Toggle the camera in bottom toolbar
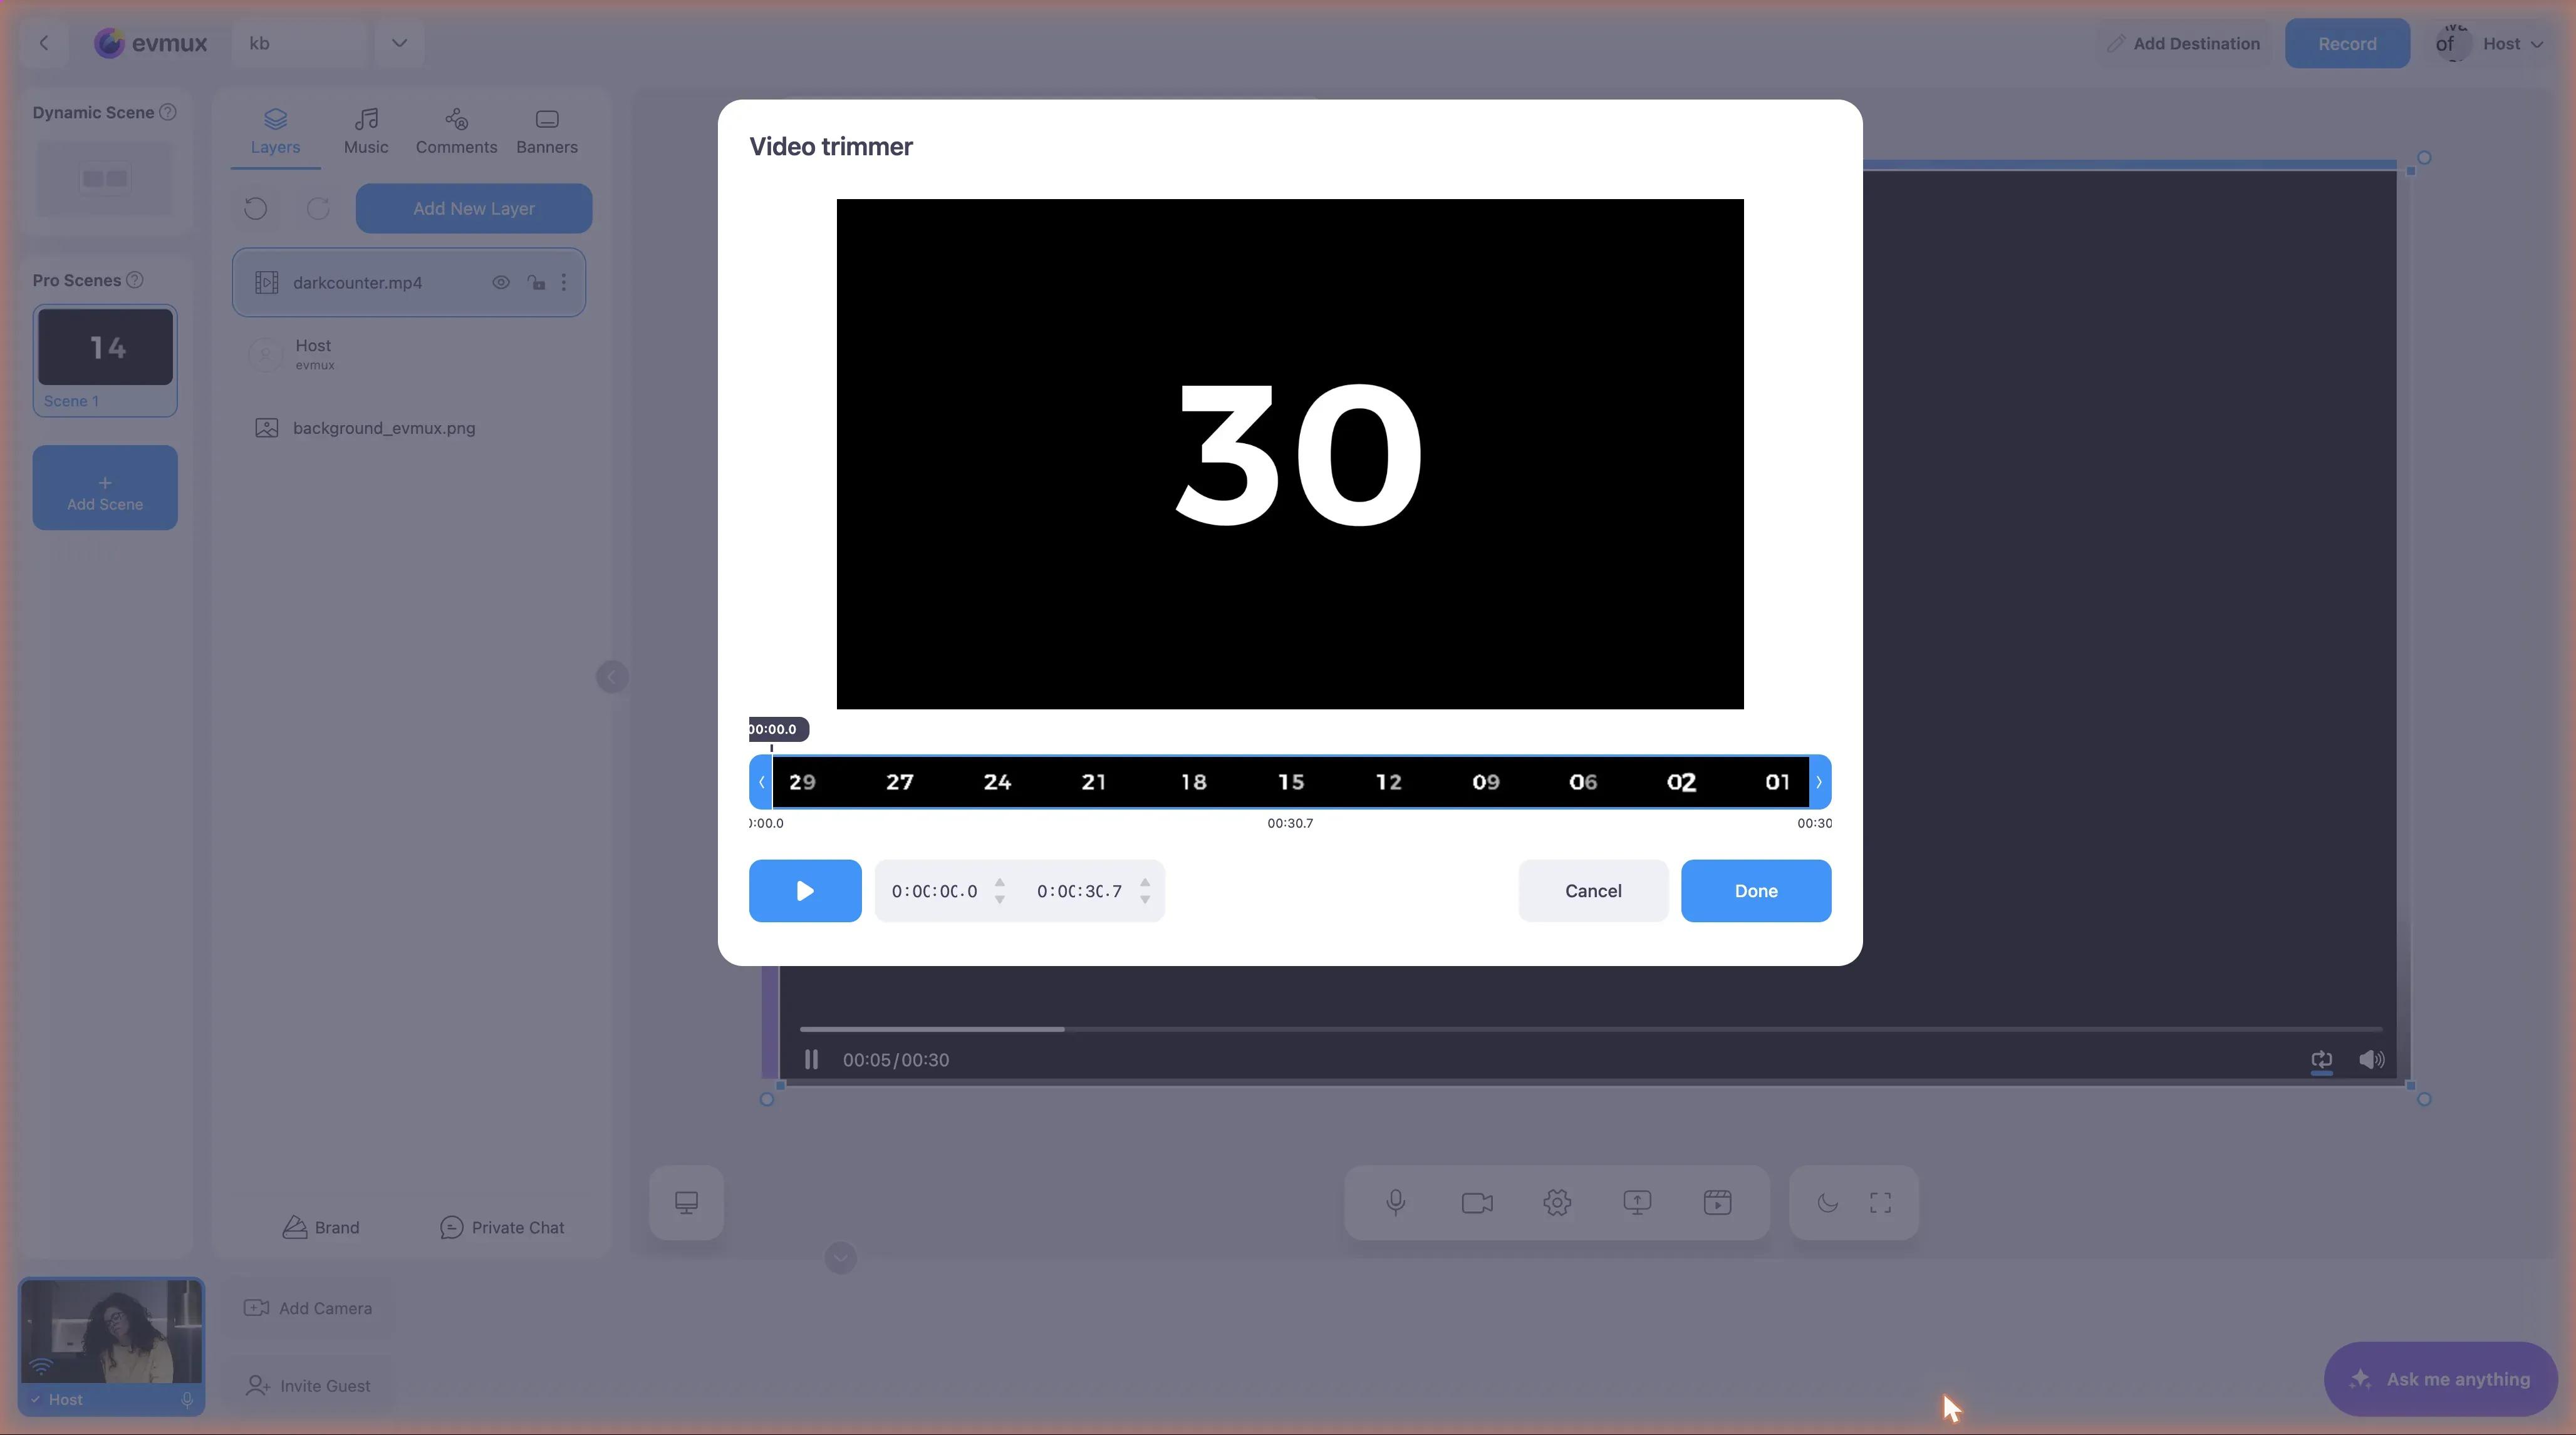This screenshot has height=1435, width=2576. tap(1477, 1202)
